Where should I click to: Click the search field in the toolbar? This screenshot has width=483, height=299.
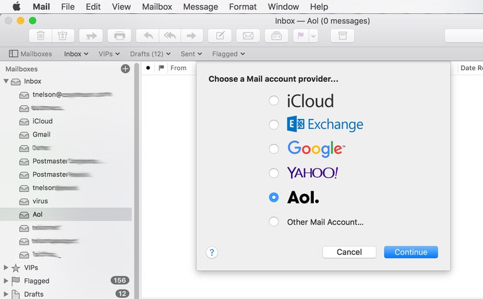464,36
